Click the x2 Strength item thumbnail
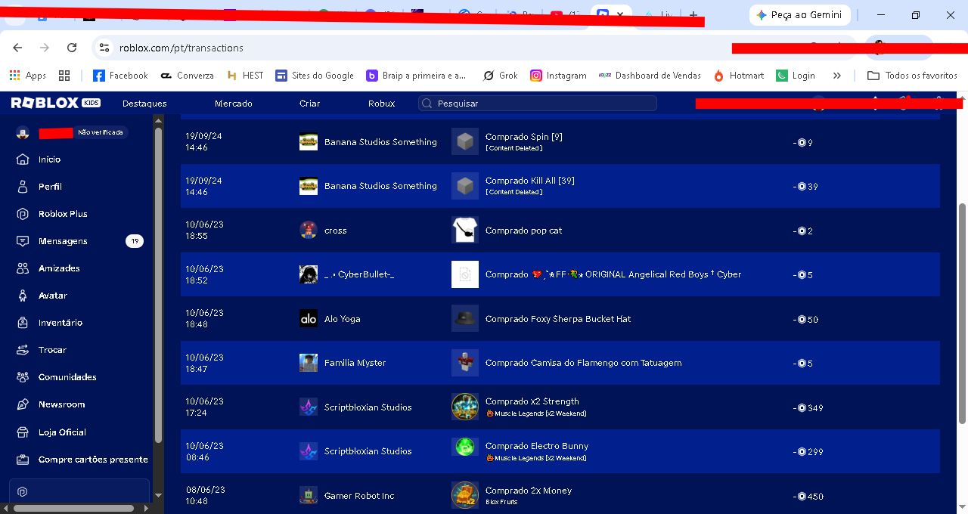968x514 pixels. click(x=465, y=407)
